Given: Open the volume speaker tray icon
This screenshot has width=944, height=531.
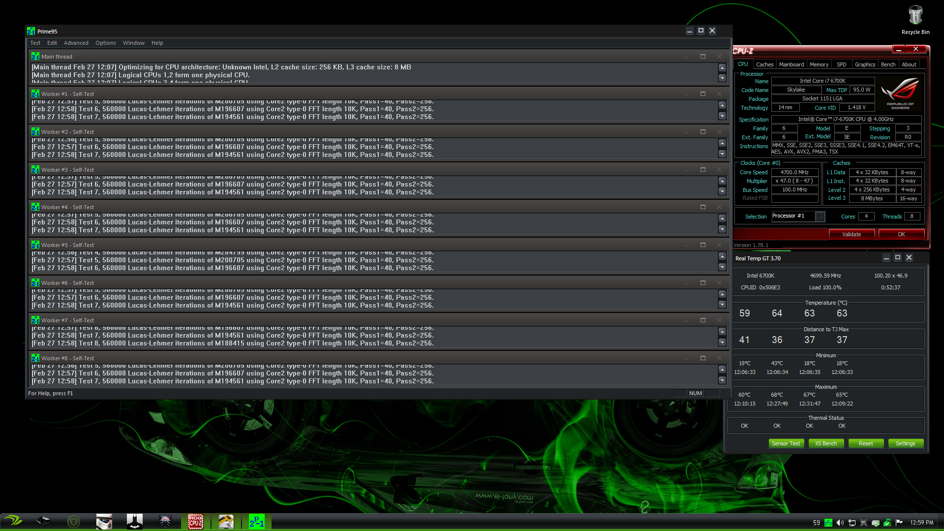Looking at the screenshot, I should (840, 523).
